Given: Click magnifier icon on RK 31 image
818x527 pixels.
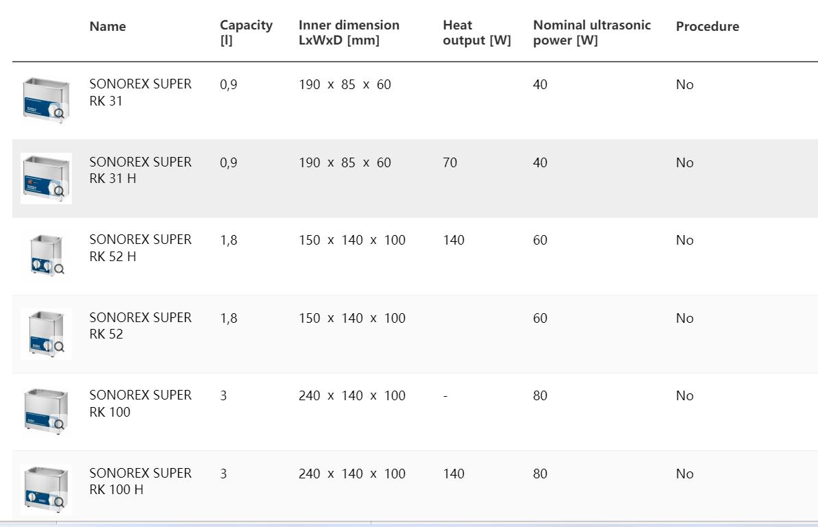Looking at the screenshot, I should 60,114.
